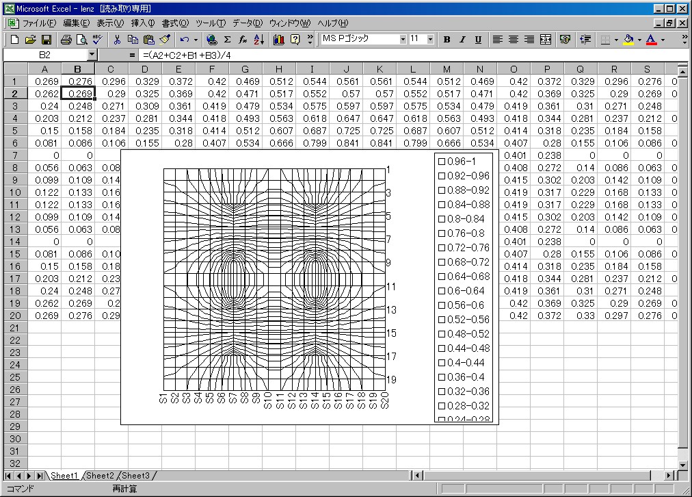The height and width of the screenshot is (497, 692).
Task: Toggle Underline formatting
Action: coord(478,40)
